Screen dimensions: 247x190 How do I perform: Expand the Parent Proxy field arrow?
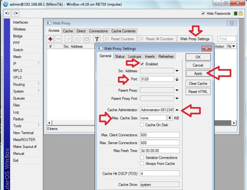coord(177,90)
